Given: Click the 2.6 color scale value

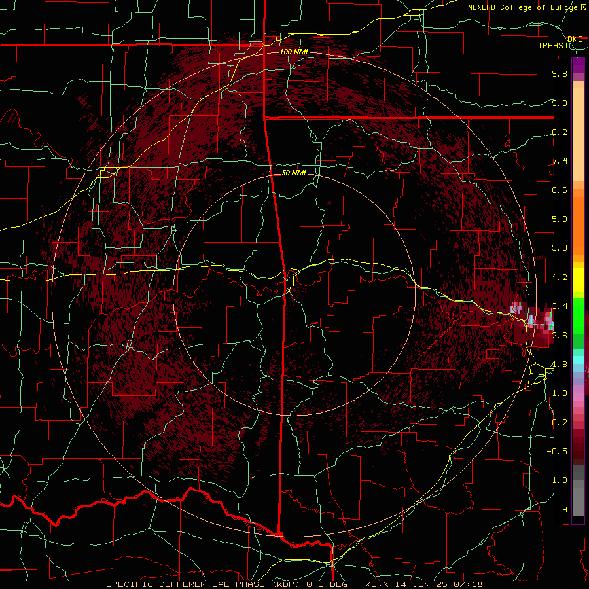Looking at the screenshot, I should coord(560,335).
